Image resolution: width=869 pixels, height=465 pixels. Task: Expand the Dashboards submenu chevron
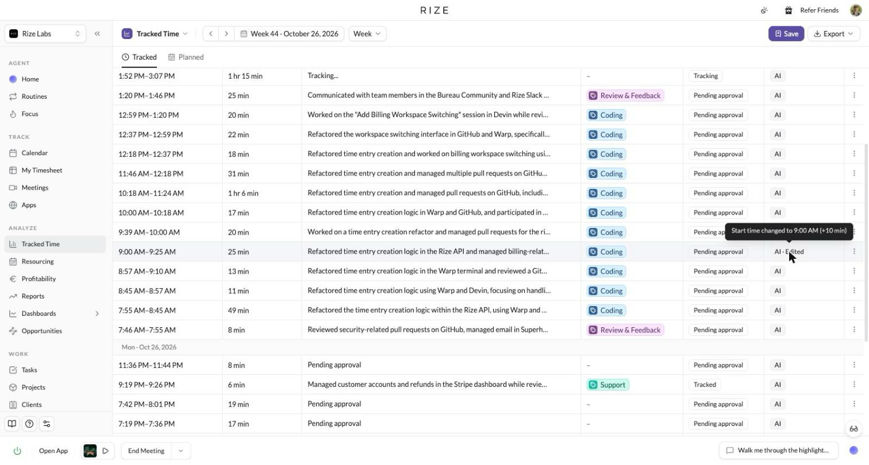click(x=97, y=313)
